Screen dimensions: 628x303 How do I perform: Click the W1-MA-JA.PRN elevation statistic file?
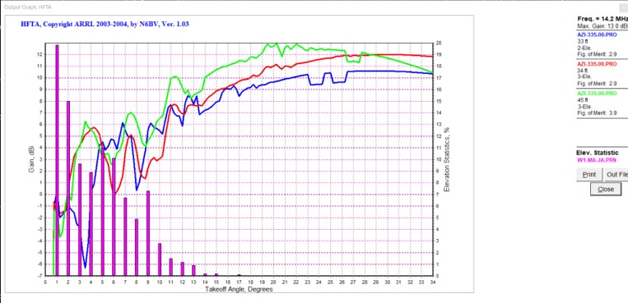click(597, 160)
